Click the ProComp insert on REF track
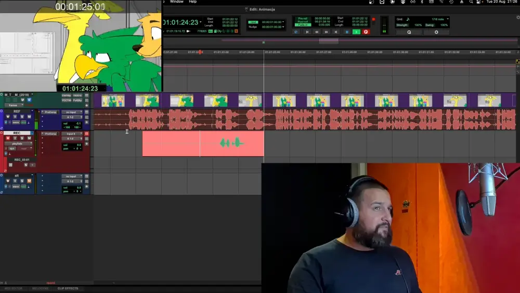The width and height of the screenshot is (520, 293). (x=50, y=112)
